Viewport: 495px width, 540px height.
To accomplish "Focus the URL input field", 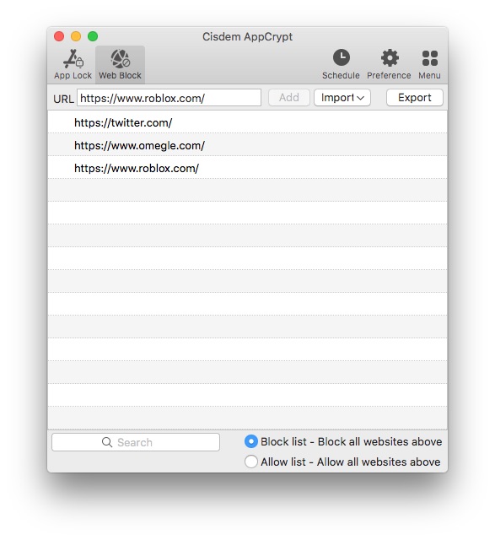I will click(169, 98).
